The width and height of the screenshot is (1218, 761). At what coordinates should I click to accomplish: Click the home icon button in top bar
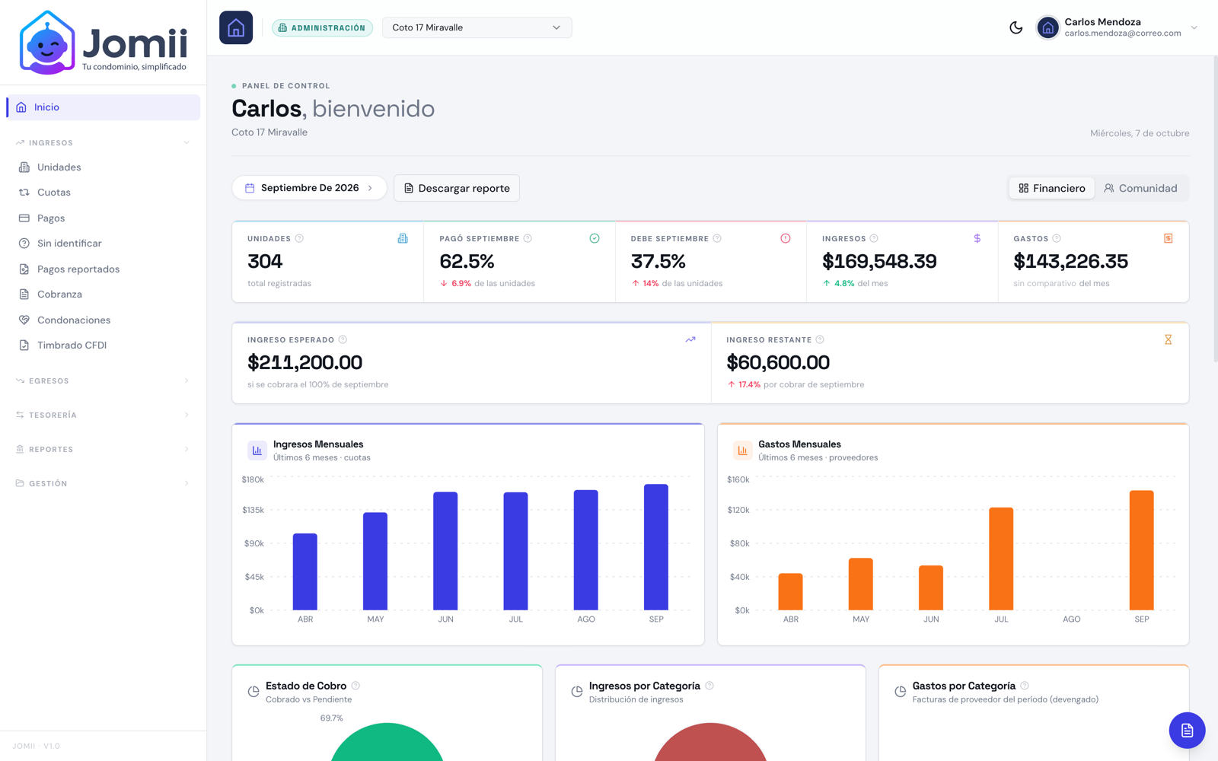236,27
